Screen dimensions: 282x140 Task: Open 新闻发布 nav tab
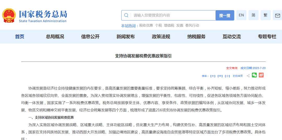point(126,36)
